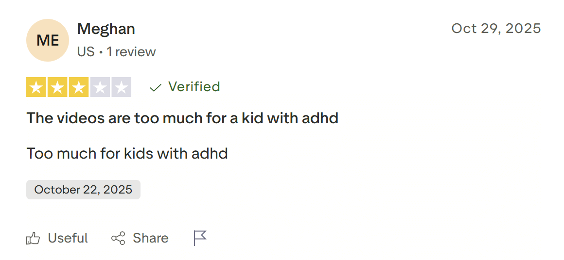Click the ME avatar circle

tap(48, 40)
